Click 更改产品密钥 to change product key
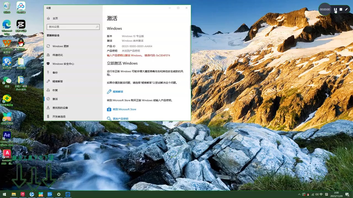Screen dimensions: 353x198 121,119
